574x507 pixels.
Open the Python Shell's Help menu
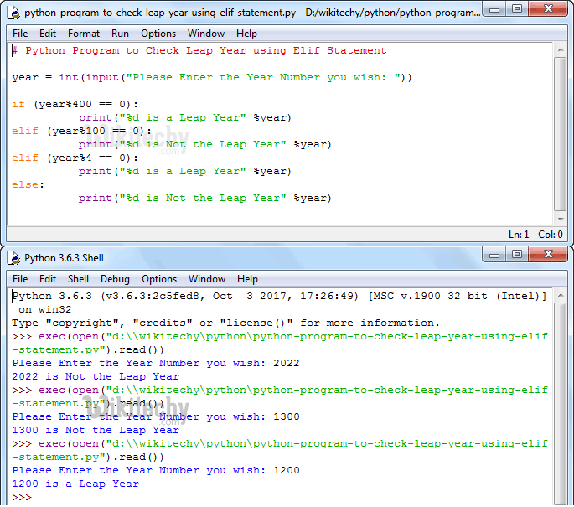[x=247, y=279]
